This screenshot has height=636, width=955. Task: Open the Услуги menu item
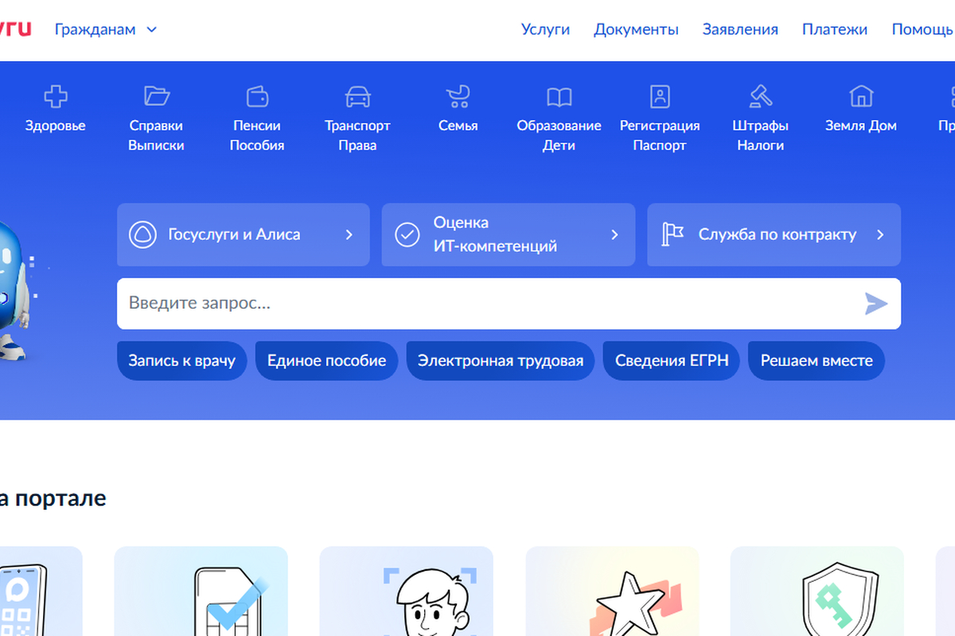coord(545,29)
